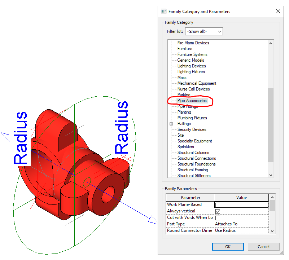Toggle the Always vertical checkbox
The width and height of the screenshot is (289, 260).
[x=218, y=211]
